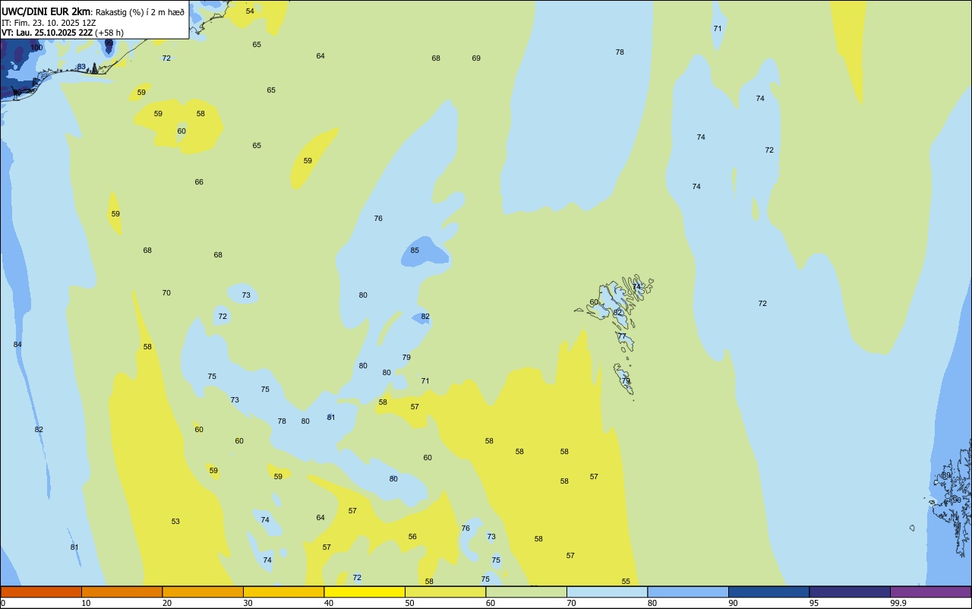
Task: Select the 83 value near the coastline
Action: (x=81, y=67)
